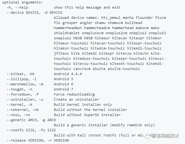Click the "optional arguments:" heading
The image size is (185, 144).
22,2
